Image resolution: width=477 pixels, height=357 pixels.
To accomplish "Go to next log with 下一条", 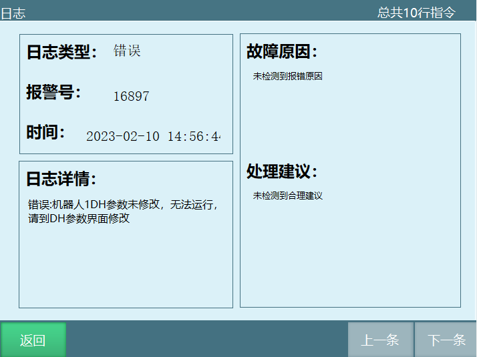I will pos(446,340).
